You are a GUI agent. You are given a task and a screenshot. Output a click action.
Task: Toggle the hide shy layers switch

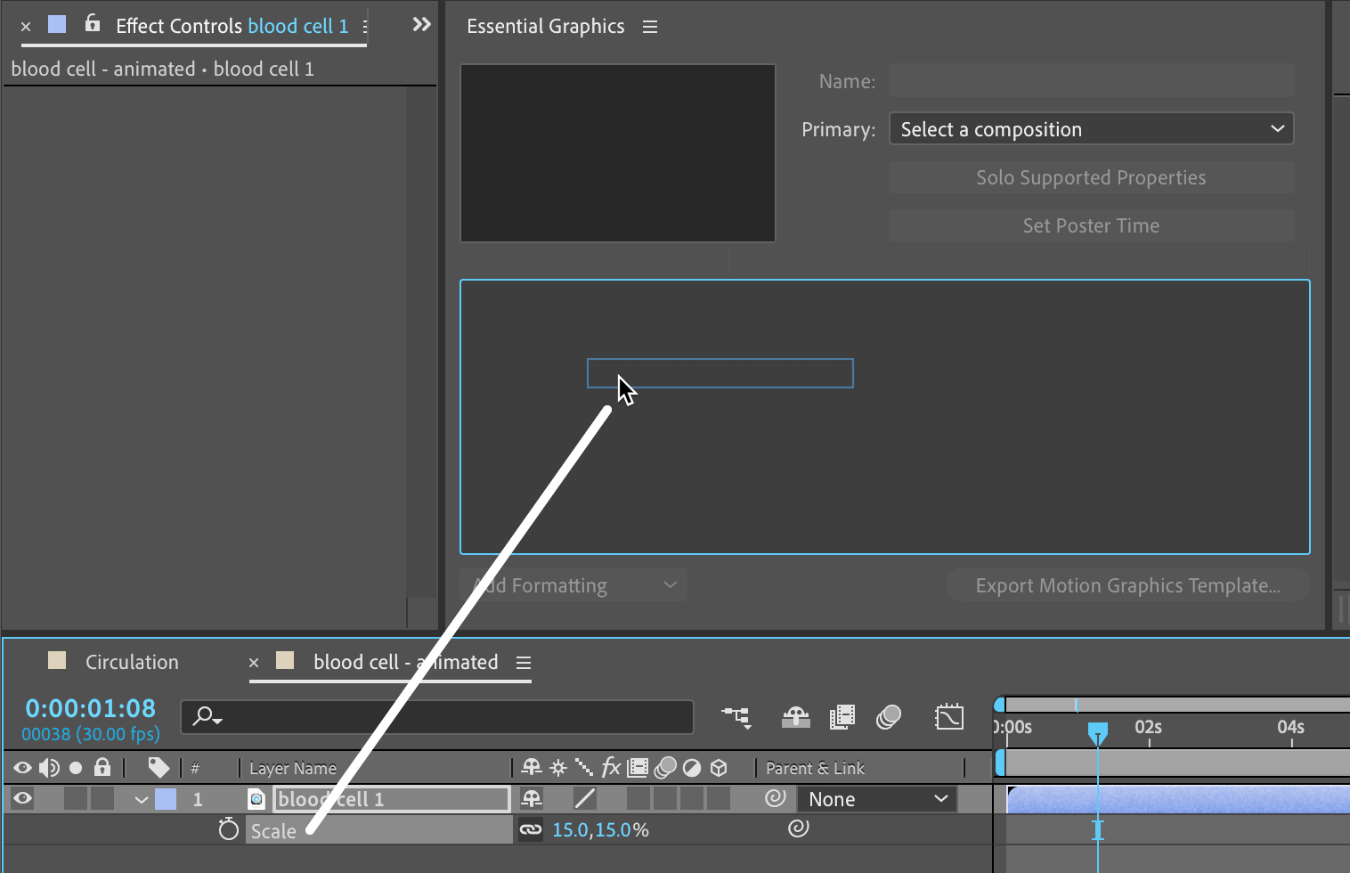coord(795,717)
